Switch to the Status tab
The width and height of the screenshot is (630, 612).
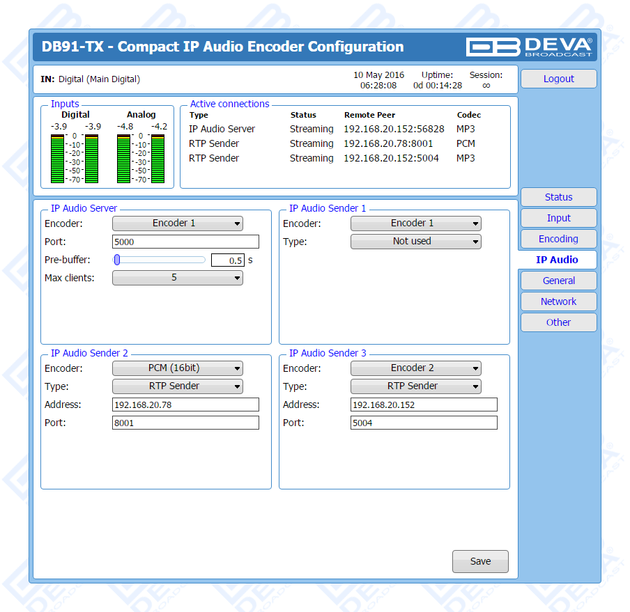(x=558, y=197)
